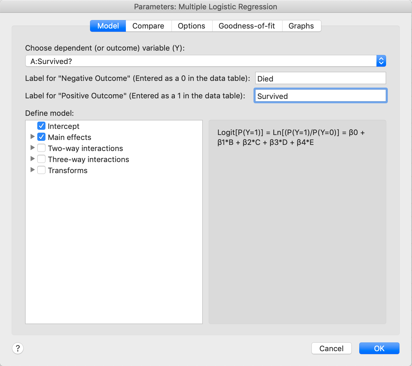Expand the Main effects disclosure triangle

(33, 137)
